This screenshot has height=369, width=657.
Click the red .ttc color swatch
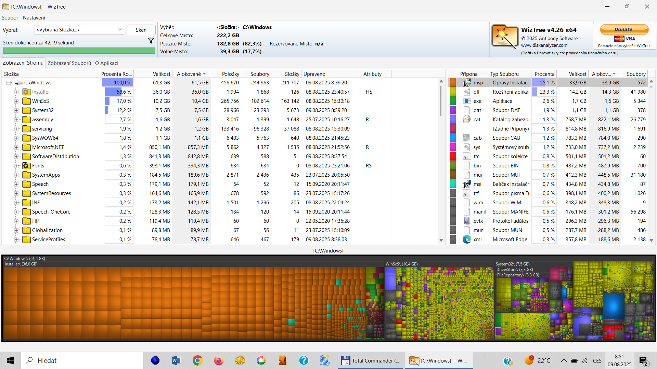pyautogui.click(x=453, y=156)
